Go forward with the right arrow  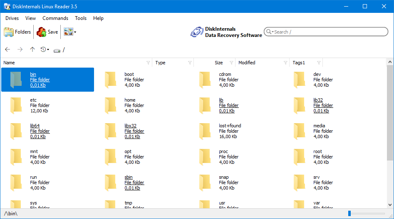[x=20, y=49]
